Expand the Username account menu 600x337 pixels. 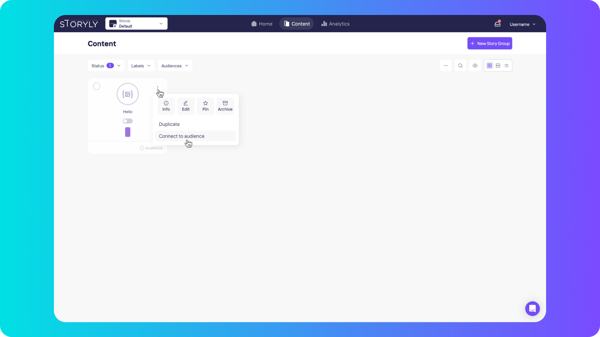point(523,24)
